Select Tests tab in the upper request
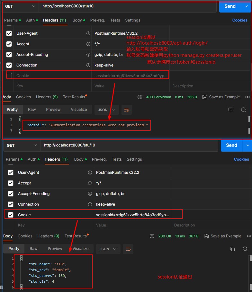The width and height of the screenshot is (252, 292). [x=115, y=20]
